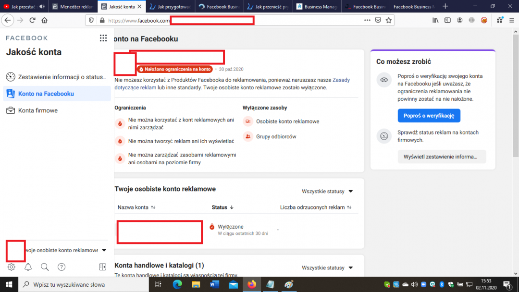Image resolution: width=519 pixels, height=292 pixels.
Task: Click the Poproś o weryfikację button
Action: 429,116
